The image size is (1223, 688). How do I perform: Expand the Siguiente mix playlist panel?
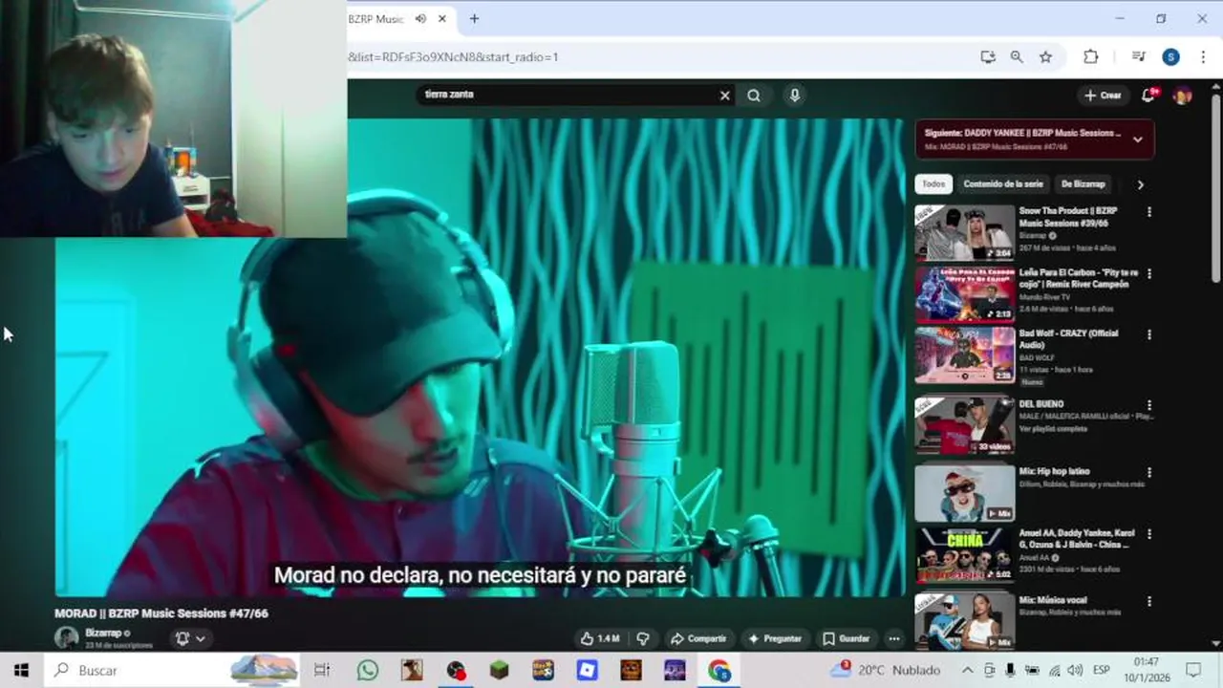[x=1137, y=140]
